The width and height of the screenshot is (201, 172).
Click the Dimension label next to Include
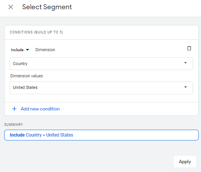point(45,50)
